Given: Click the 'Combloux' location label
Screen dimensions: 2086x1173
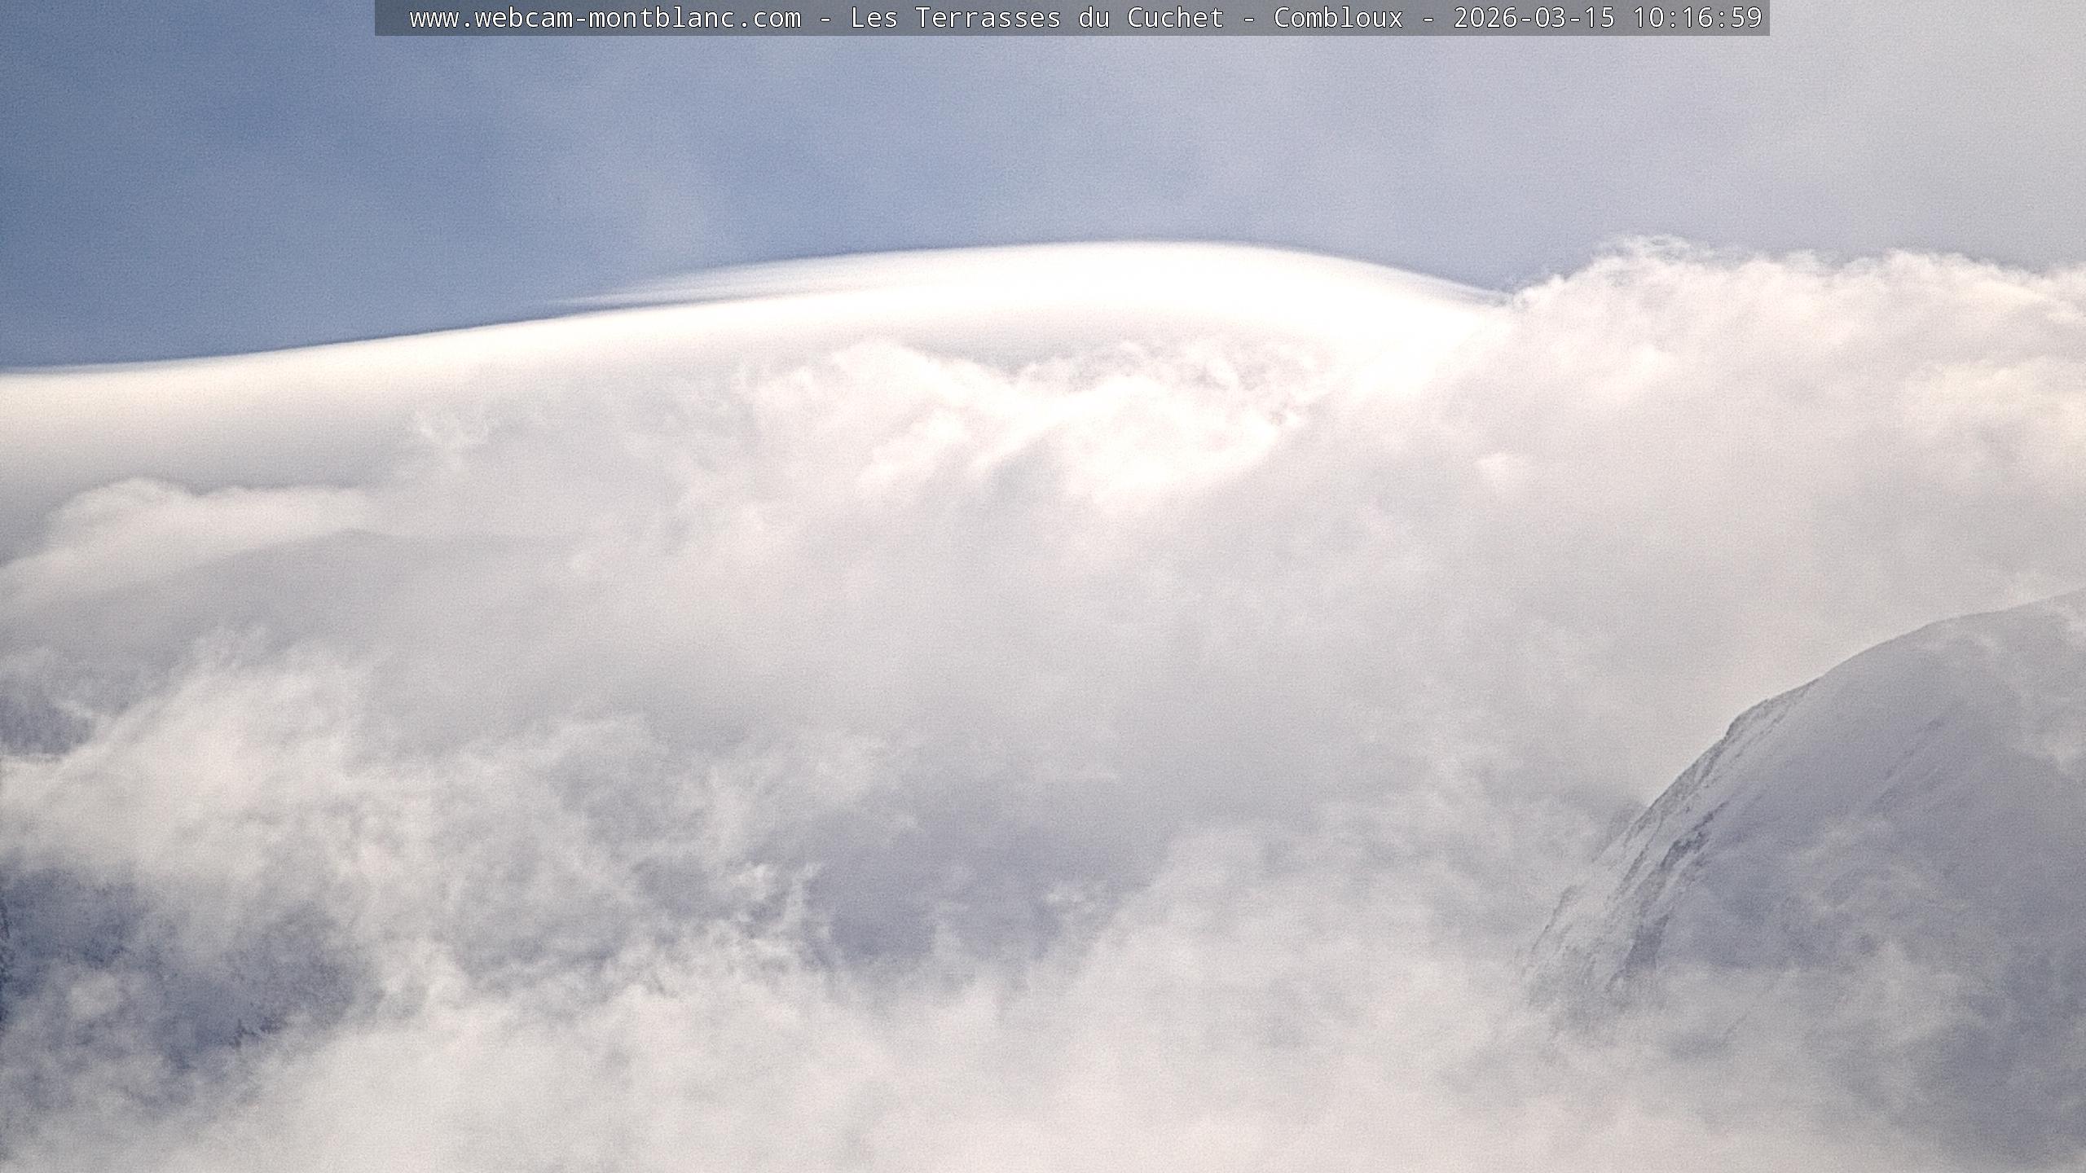Looking at the screenshot, I should 1338,18.
